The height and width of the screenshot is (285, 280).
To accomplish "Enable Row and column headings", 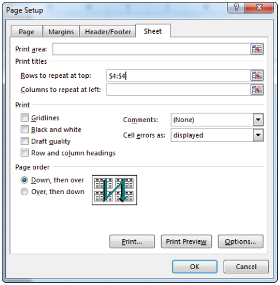I will pos(25,153).
